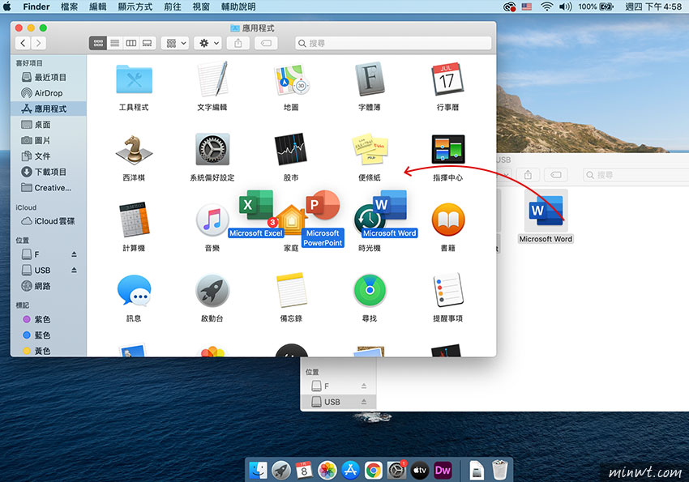Open the Apple menu
The width and height of the screenshot is (689, 482).
[x=7, y=6]
